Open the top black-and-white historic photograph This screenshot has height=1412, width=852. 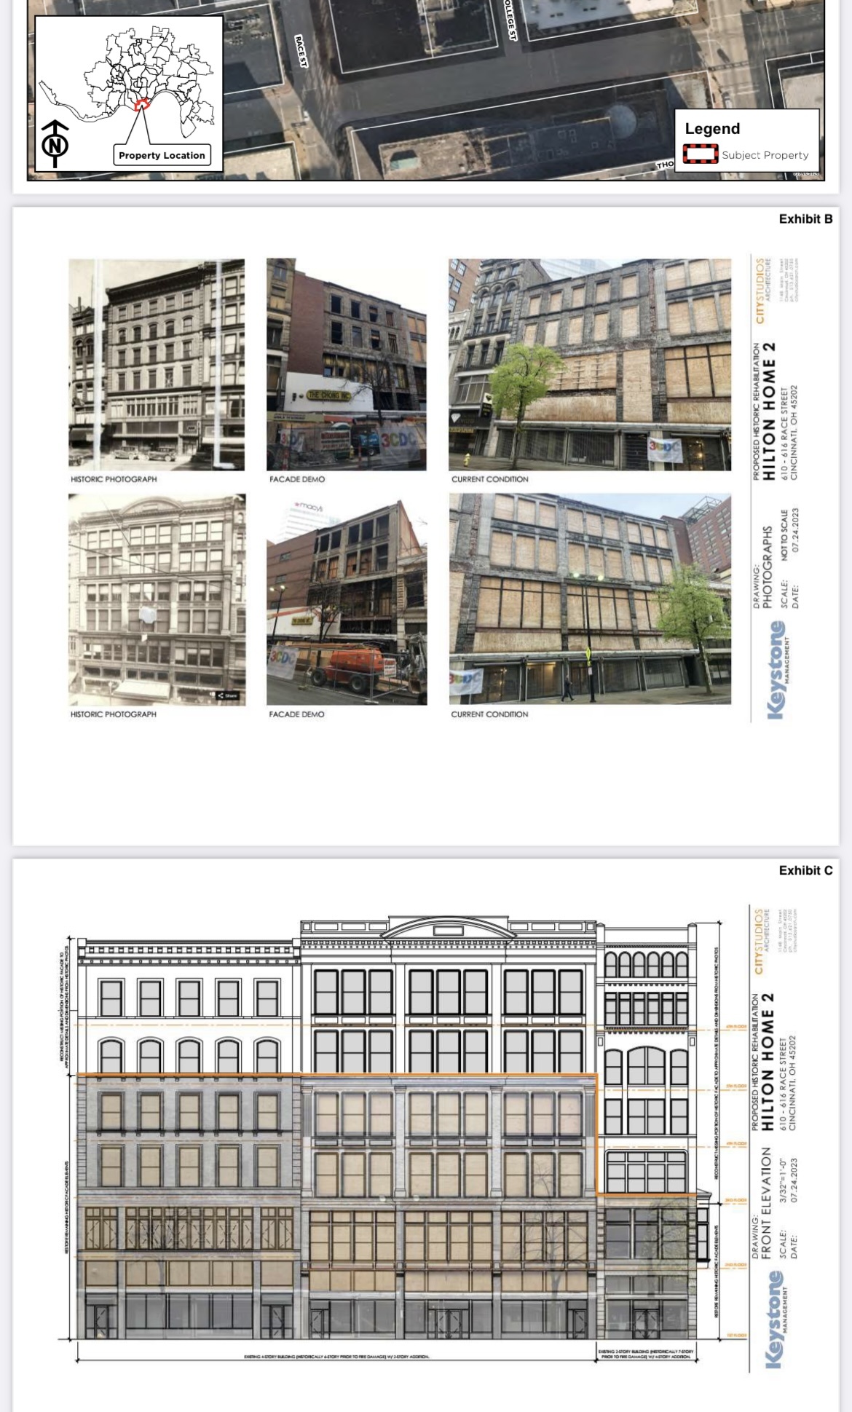157,364
